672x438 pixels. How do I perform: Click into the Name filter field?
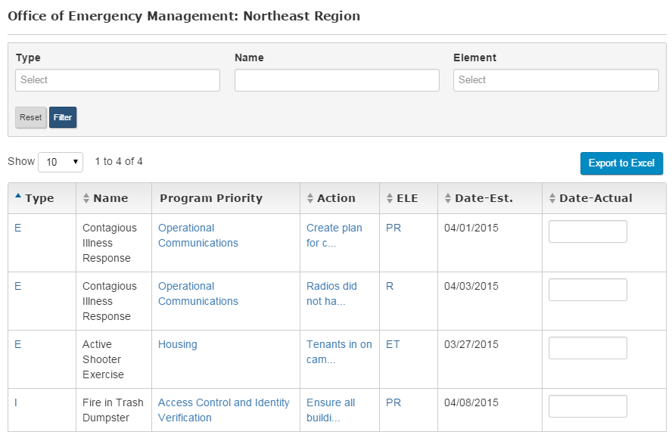[337, 80]
